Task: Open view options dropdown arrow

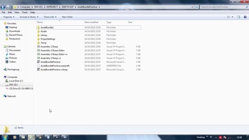Action: (x=233, y=17)
